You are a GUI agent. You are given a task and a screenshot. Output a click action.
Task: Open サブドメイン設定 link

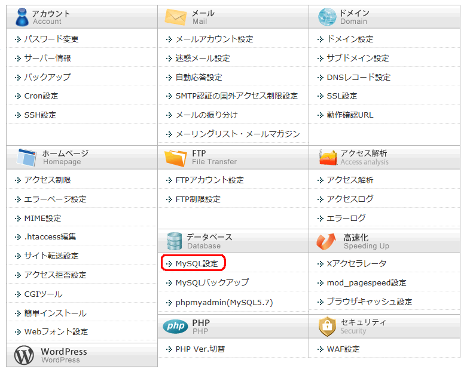click(358, 58)
